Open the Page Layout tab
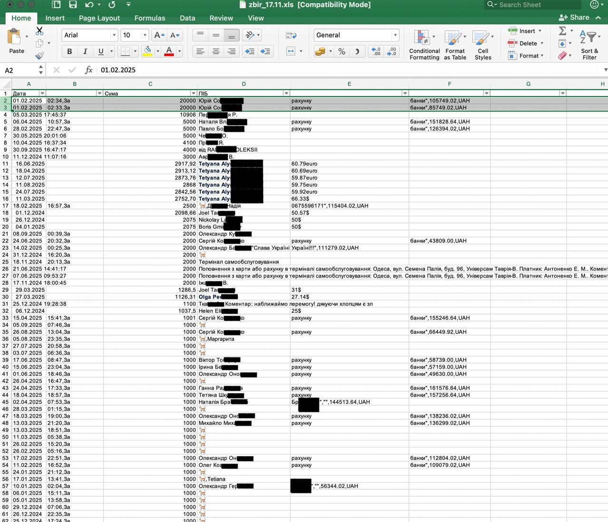The image size is (608, 522). click(99, 18)
